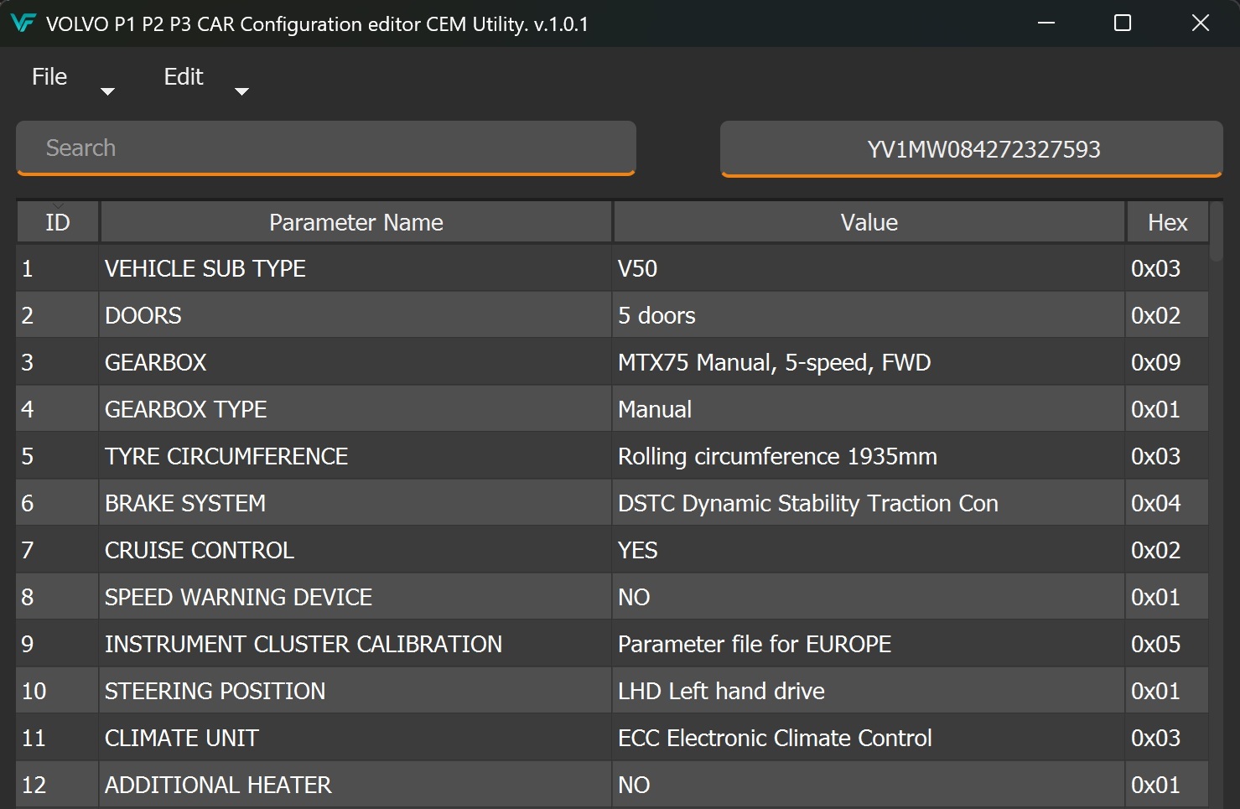Select the CLIMATE UNIT parameter
Image resolution: width=1240 pixels, height=809 pixels.
[355, 738]
